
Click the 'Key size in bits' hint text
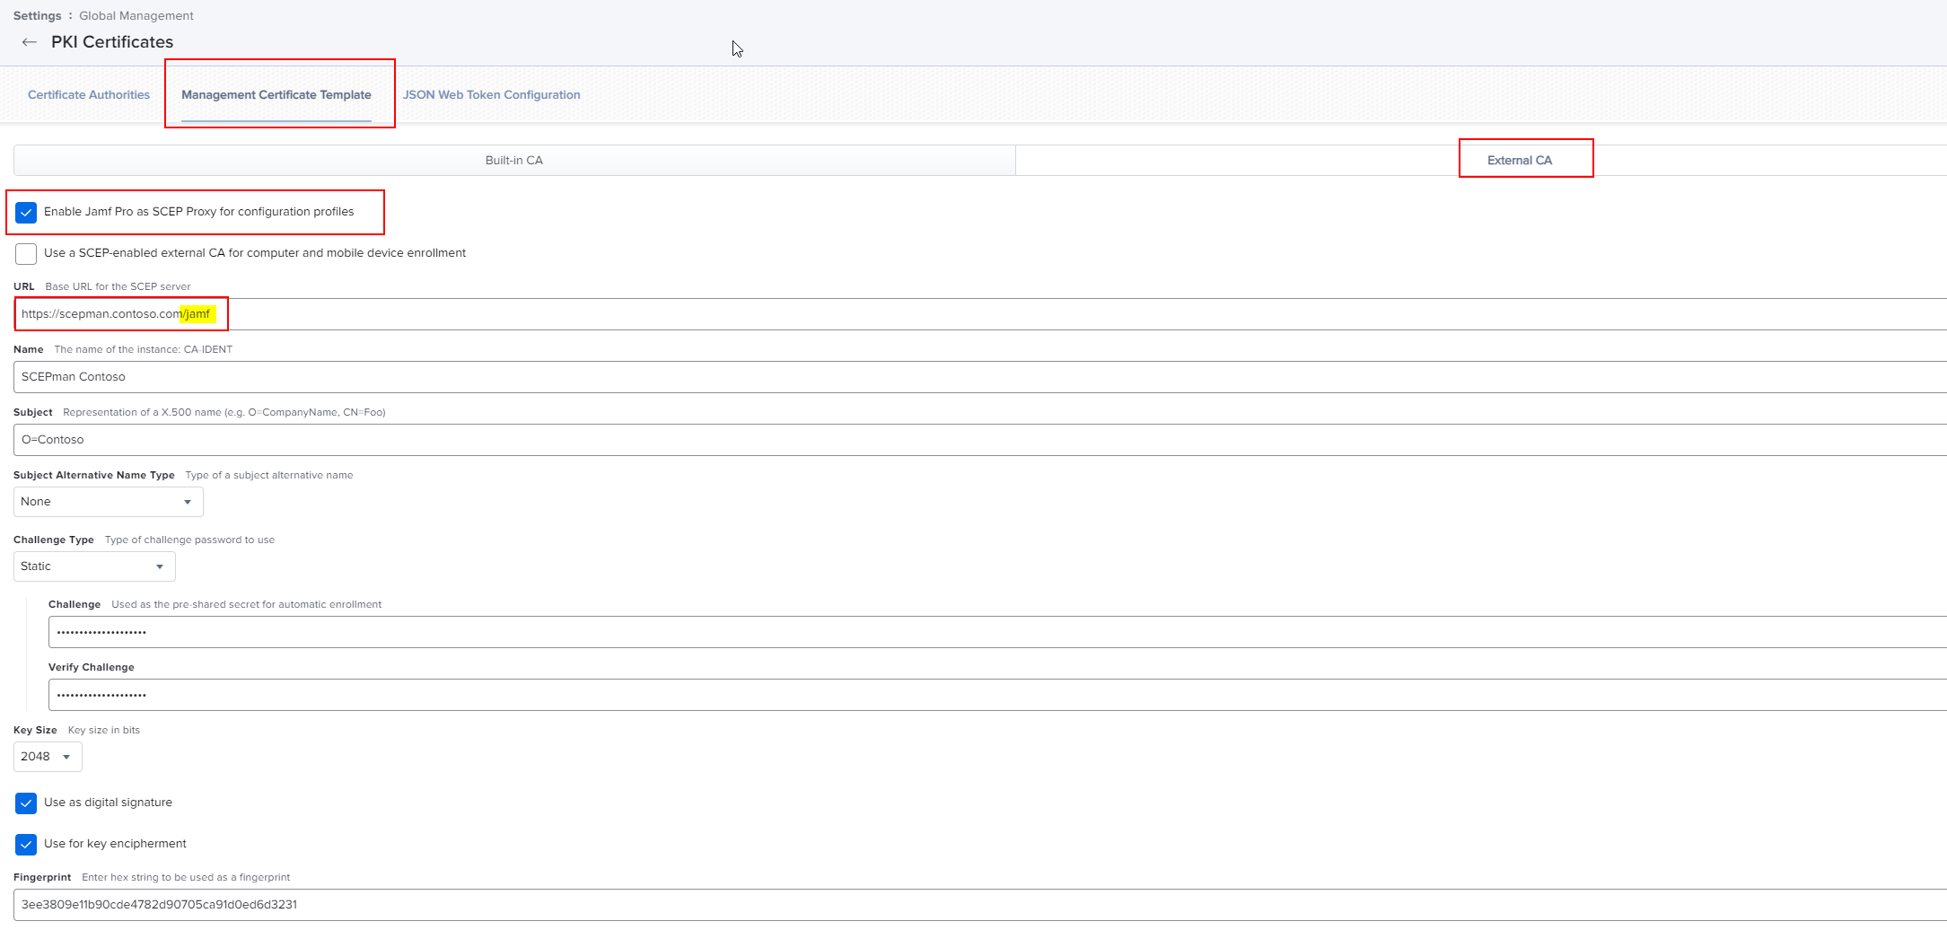(x=104, y=730)
